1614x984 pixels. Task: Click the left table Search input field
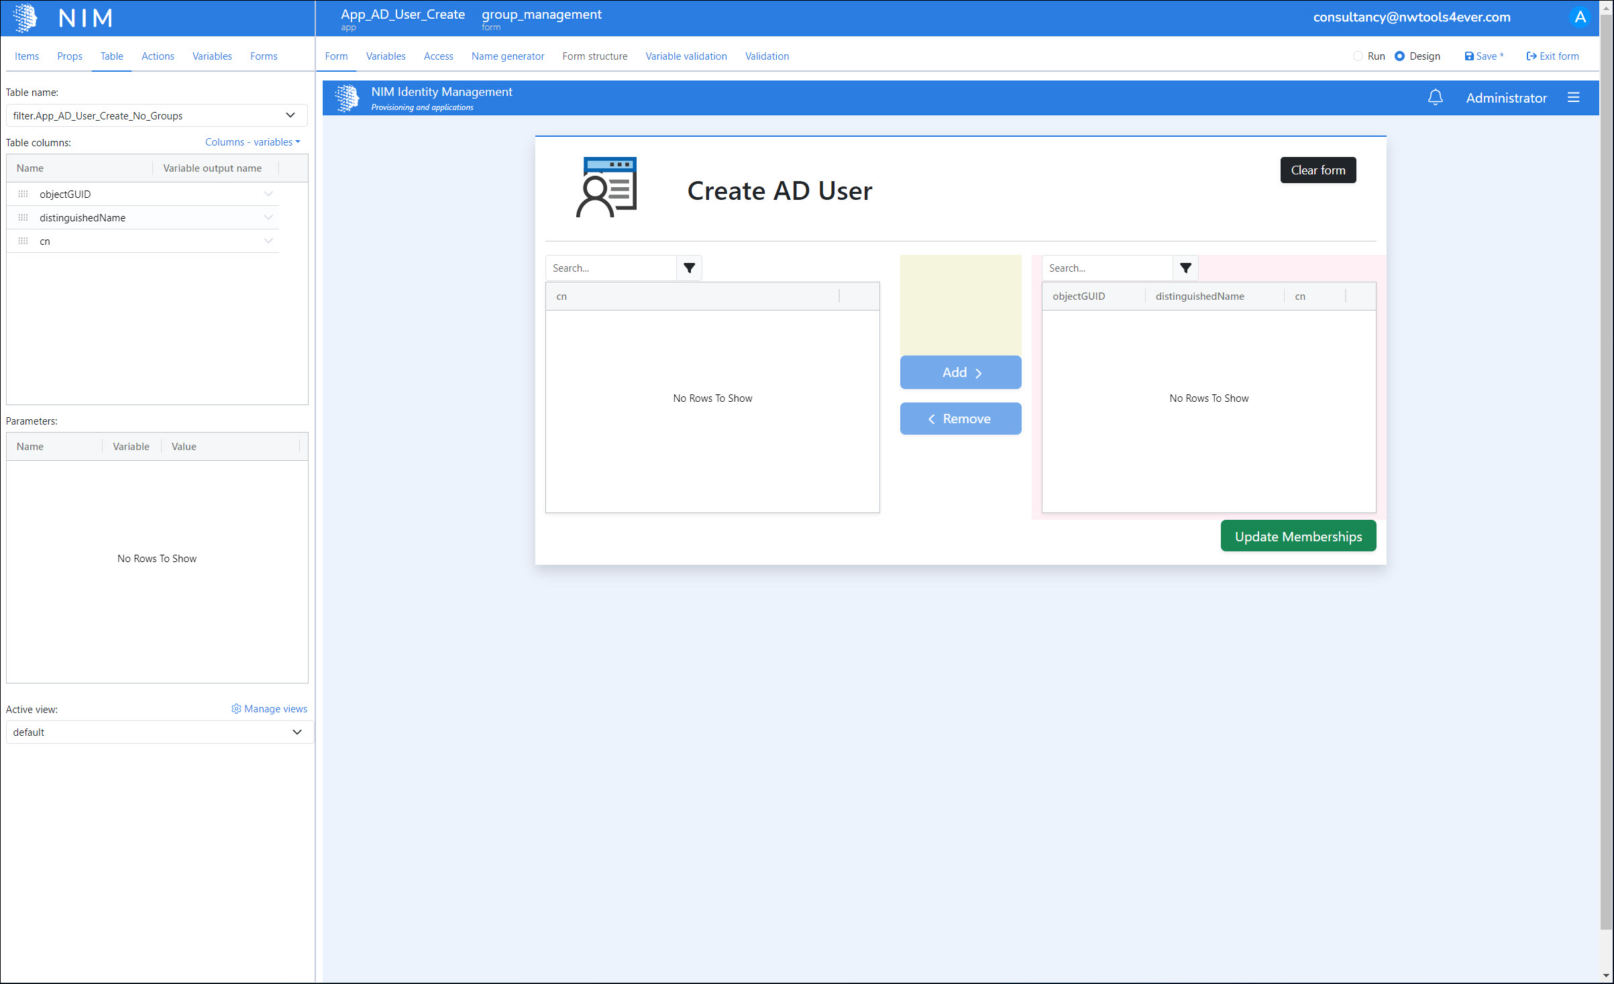pos(610,268)
